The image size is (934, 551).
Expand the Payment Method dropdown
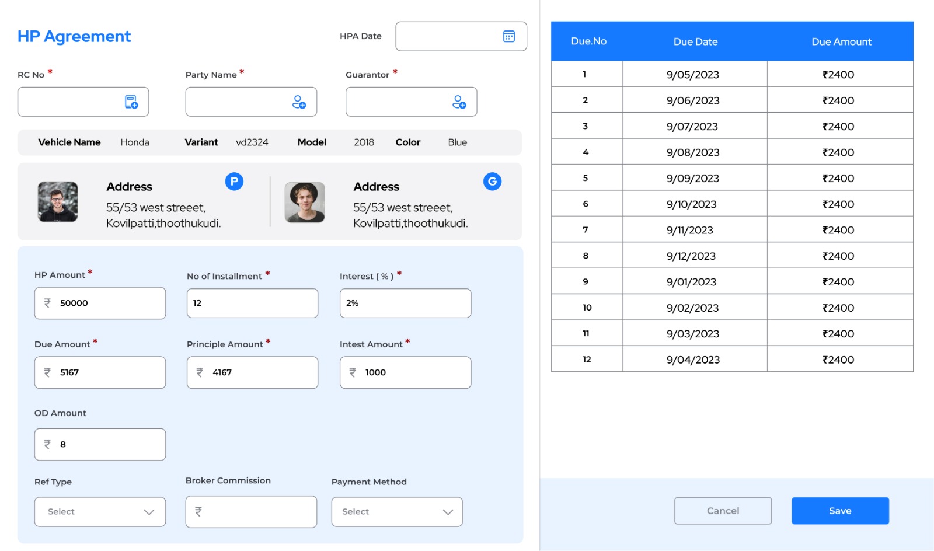point(397,512)
